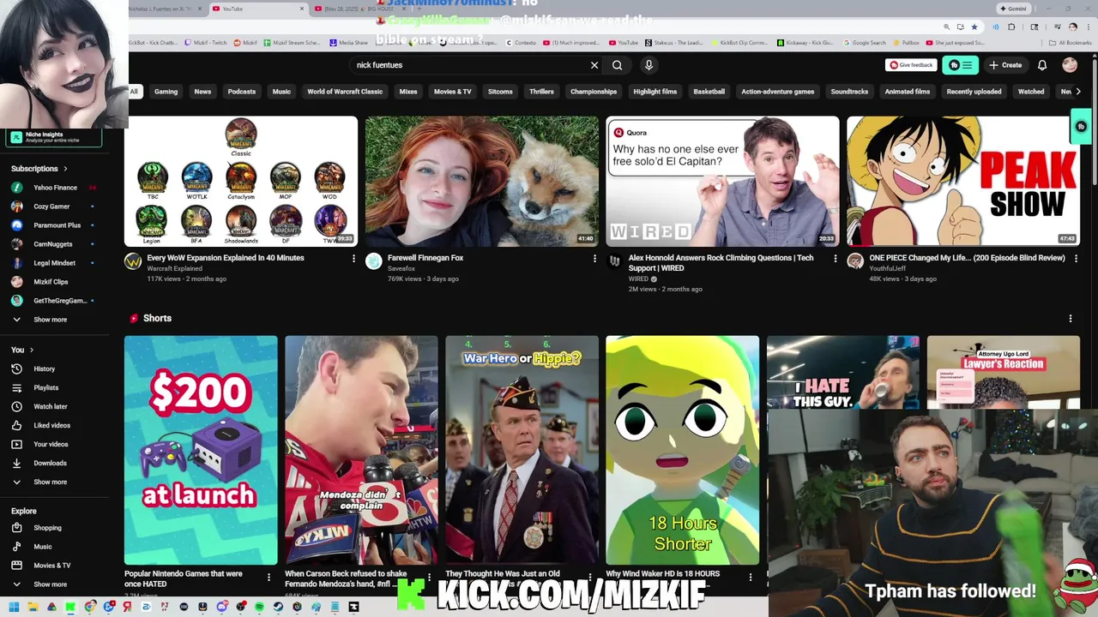Clear the search box with the X
The width and height of the screenshot is (1098, 617).
(x=594, y=65)
